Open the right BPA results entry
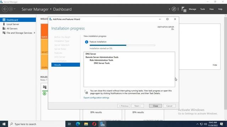 (x=138, y=112)
